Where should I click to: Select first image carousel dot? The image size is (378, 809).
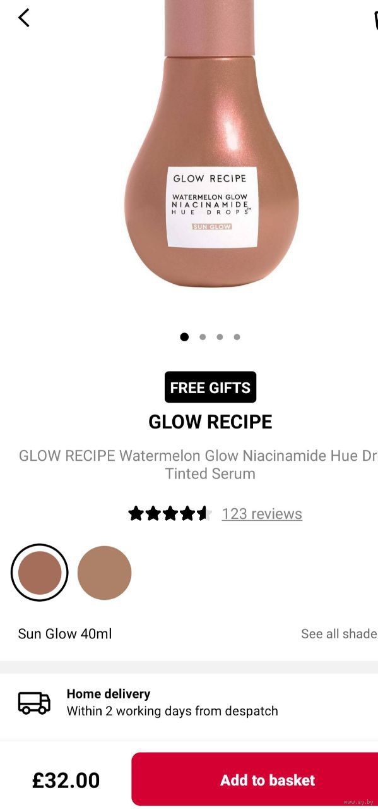[184, 337]
